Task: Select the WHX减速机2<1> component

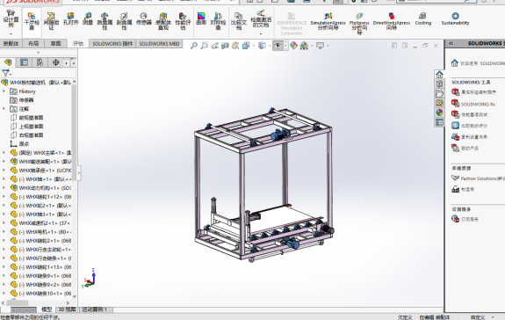Action: pyautogui.click(x=40, y=223)
